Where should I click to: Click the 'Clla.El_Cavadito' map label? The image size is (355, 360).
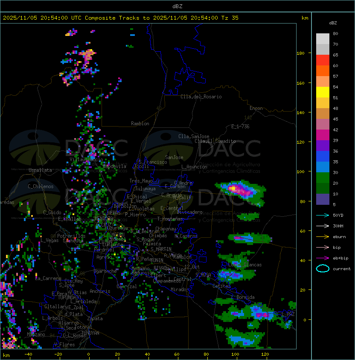pos(215,141)
